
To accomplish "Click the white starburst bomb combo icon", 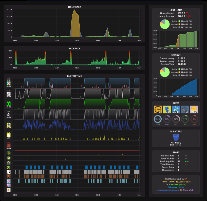I will pos(9,114).
